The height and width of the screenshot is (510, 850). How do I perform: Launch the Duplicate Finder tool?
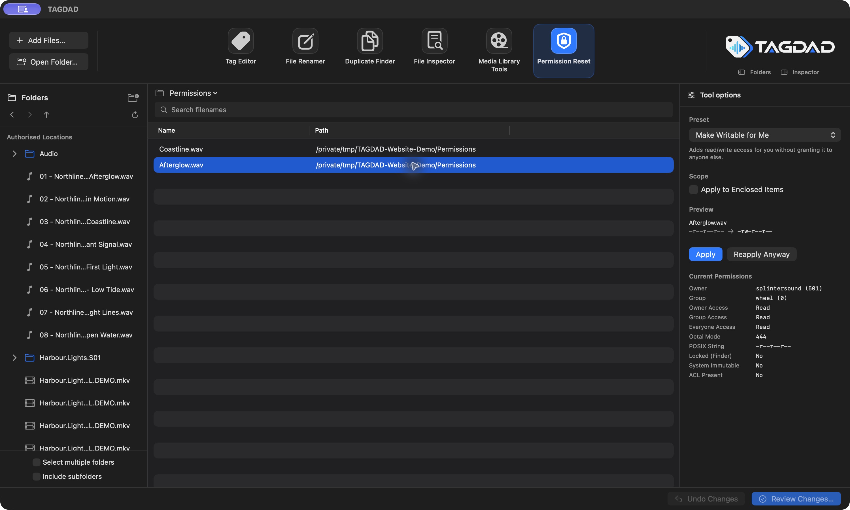click(370, 47)
